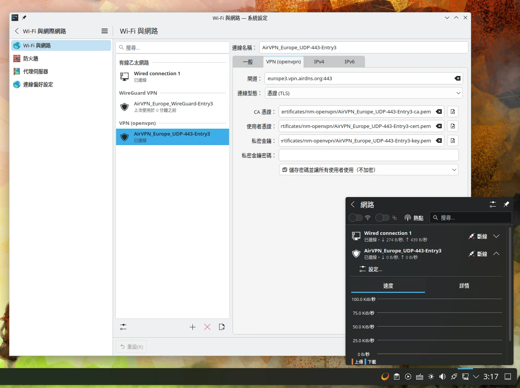Enable the Wi-Fi toggle in network applet
Viewport: 520px width, 388px height.
[355, 218]
